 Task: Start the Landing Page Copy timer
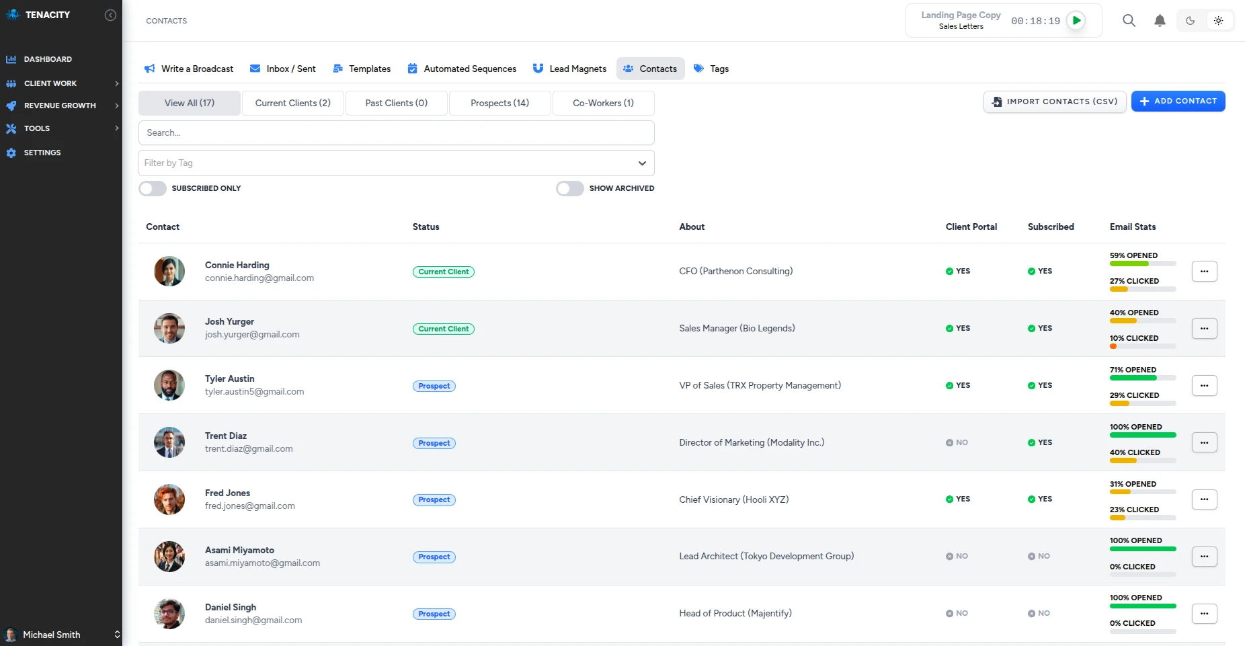tap(1076, 21)
